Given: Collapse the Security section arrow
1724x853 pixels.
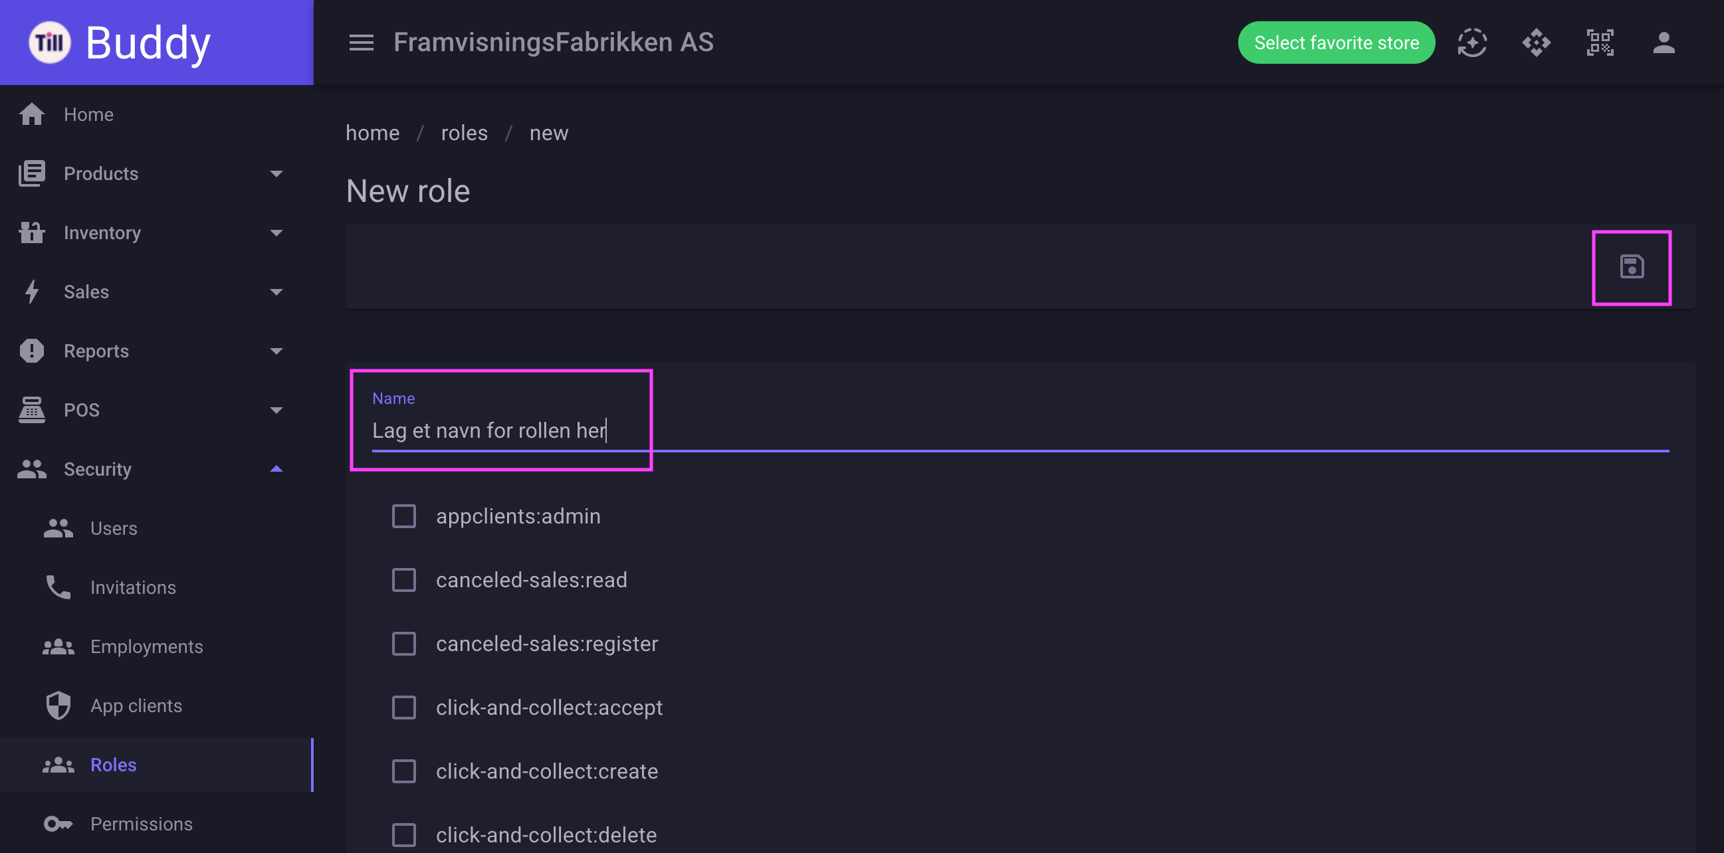Looking at the screenshot, I should click(276, 469).
